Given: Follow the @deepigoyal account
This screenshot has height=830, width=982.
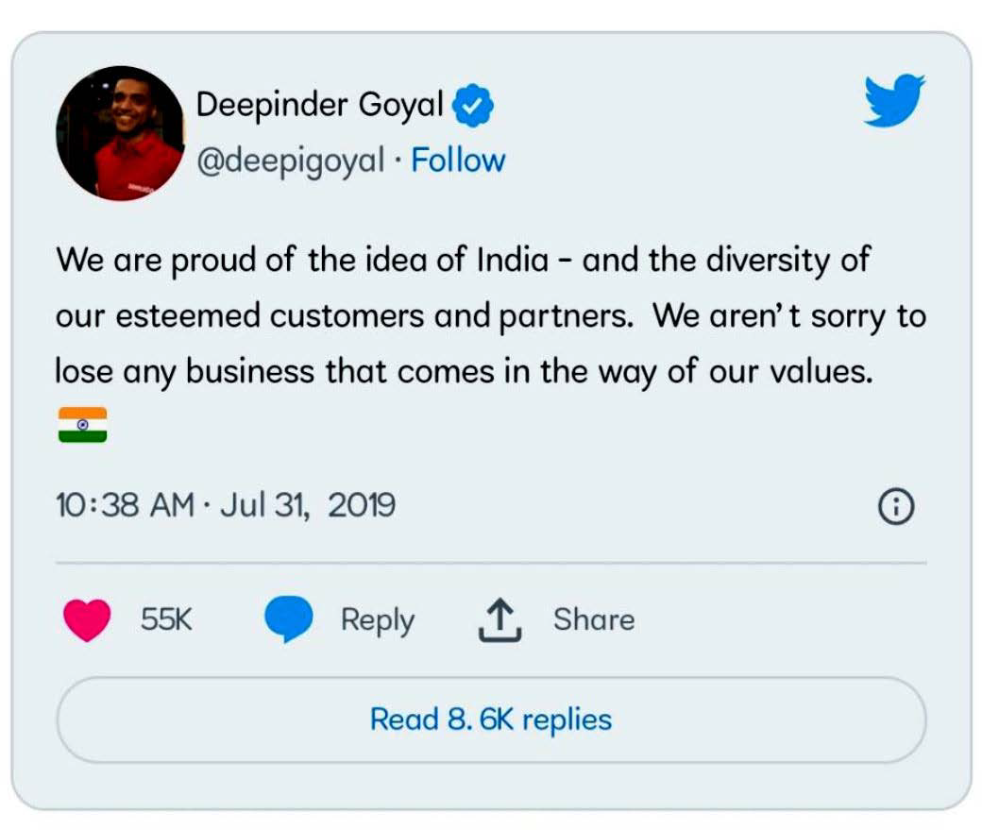Looking at the screenshot, I should 458,161.
